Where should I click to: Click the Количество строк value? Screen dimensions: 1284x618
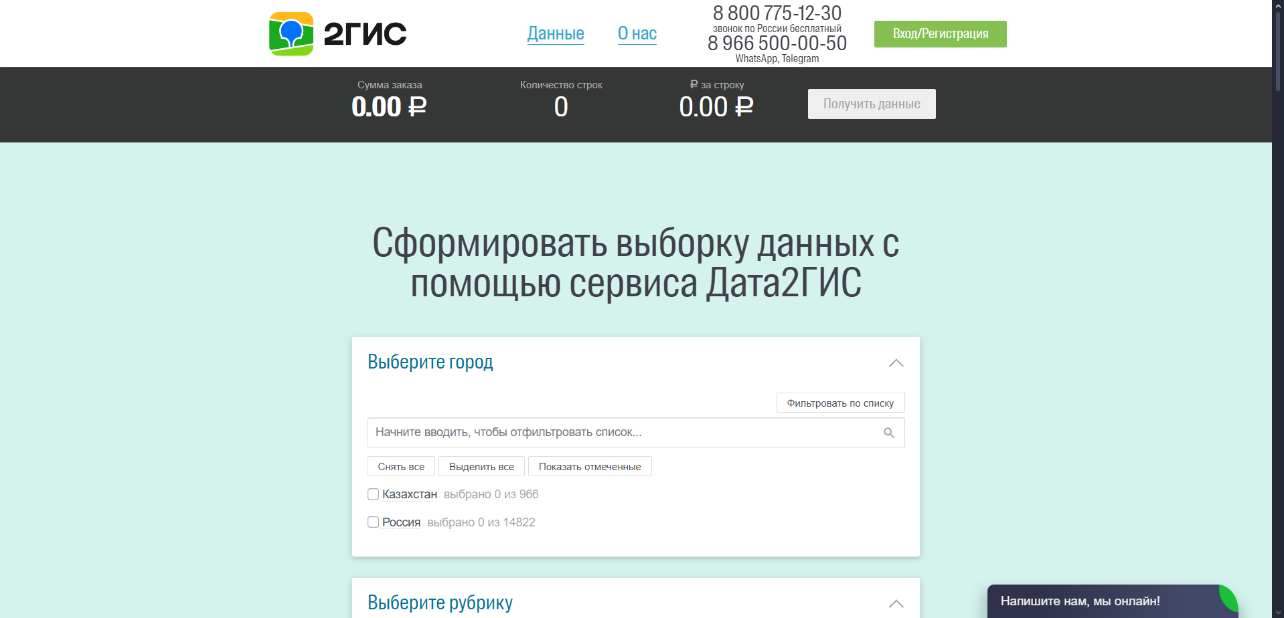(561, 107)
